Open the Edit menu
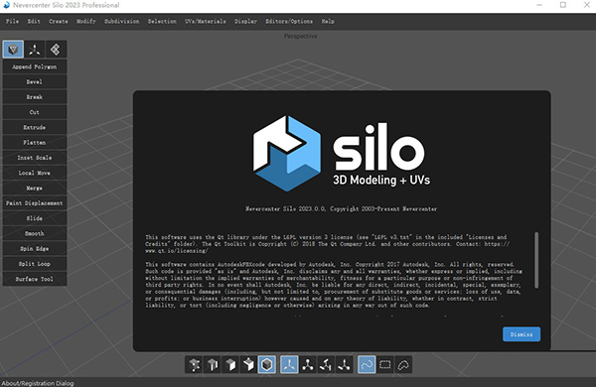This screenshot has width=596, height=387. tap(34, 21)
